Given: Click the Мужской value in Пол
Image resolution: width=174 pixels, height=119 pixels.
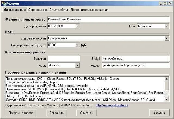Looking at the screenshot, I should pyautogui.click(x=144, y=26).
